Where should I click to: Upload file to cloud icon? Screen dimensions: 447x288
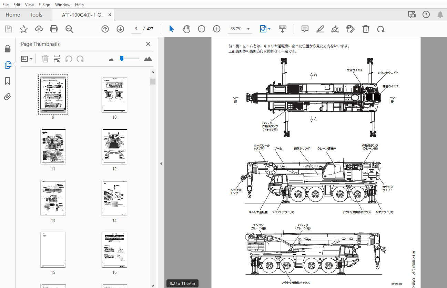pyautogui.click(x=39, y=29)
